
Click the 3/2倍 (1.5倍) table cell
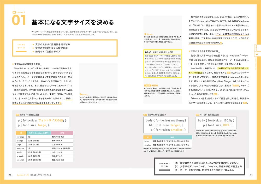click(x=39, y=141)
